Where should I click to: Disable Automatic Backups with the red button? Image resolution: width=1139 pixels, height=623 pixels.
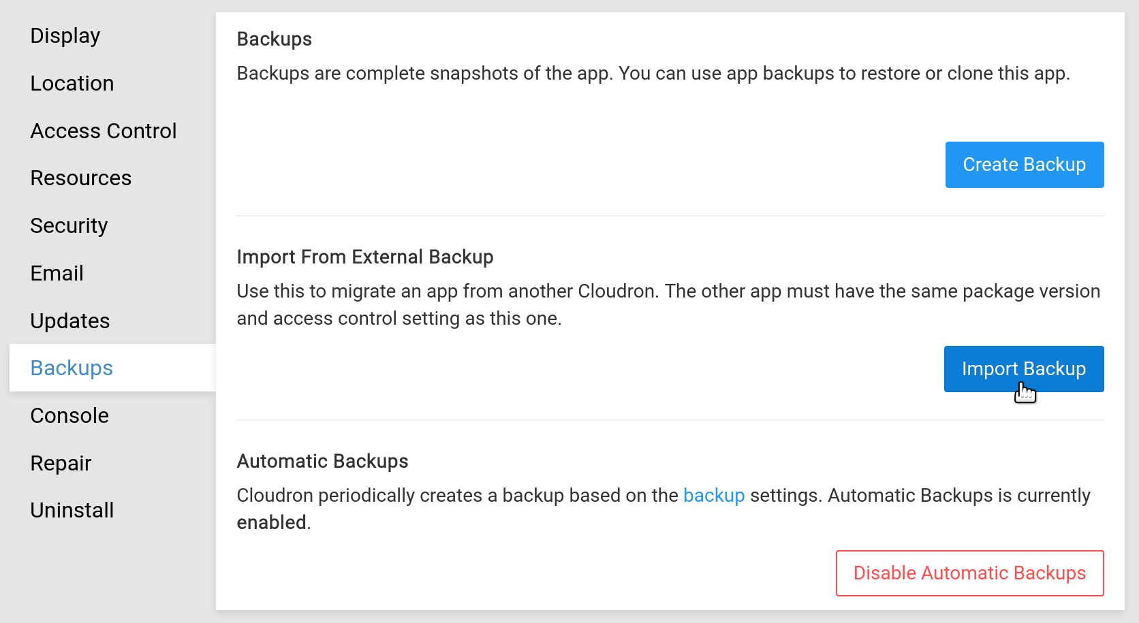(969, 573)
